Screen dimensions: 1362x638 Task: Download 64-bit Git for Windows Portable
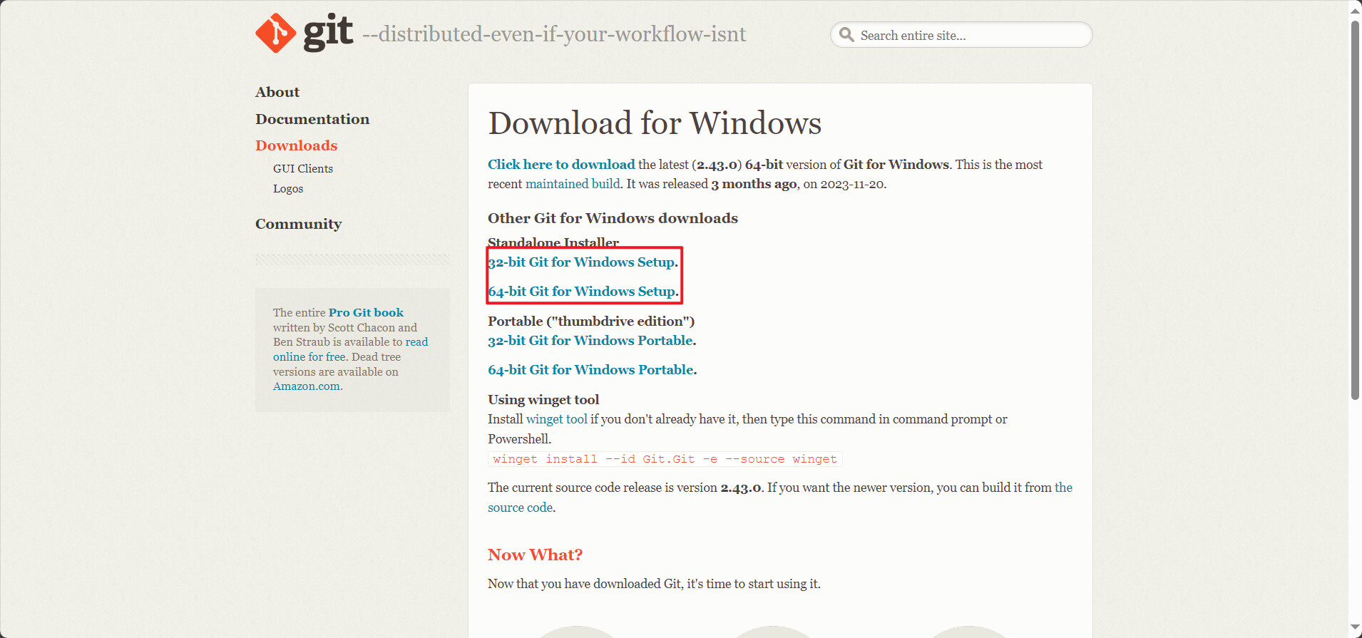point(590,370)
